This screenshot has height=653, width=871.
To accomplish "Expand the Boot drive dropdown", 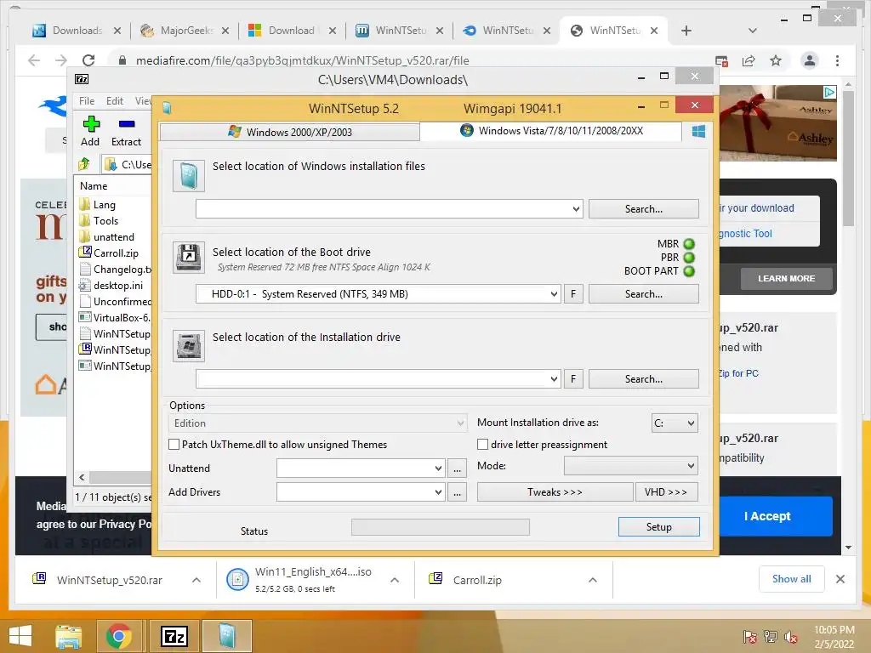I will (554, 293).
